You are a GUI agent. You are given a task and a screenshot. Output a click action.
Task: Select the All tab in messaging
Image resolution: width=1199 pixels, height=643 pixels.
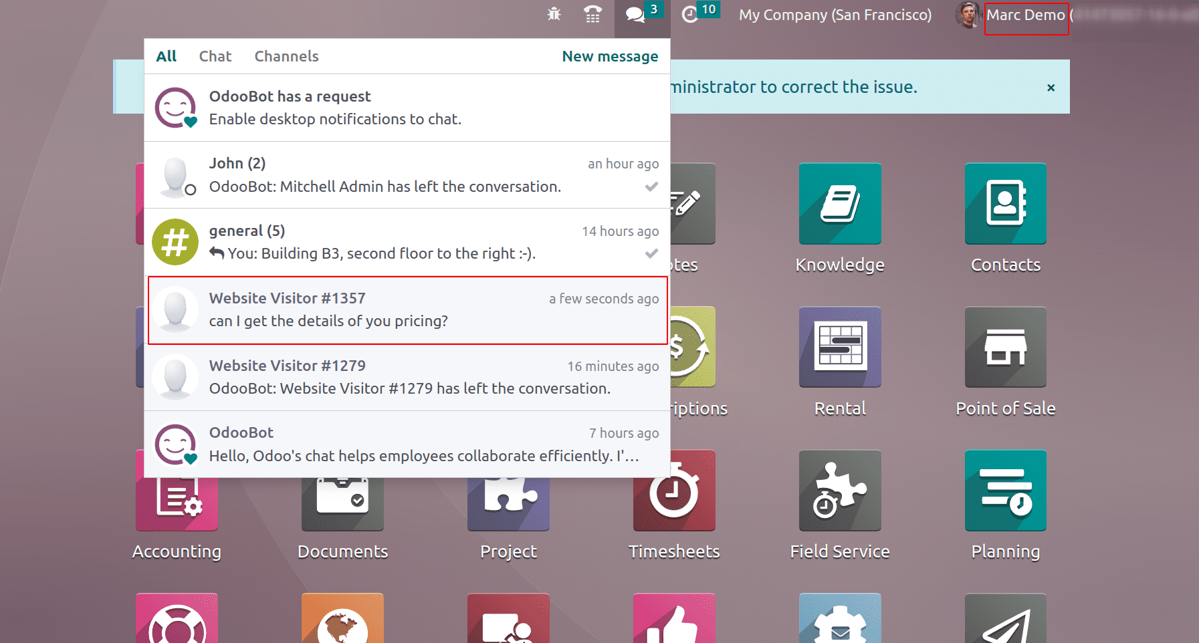[x=166, y=56]
